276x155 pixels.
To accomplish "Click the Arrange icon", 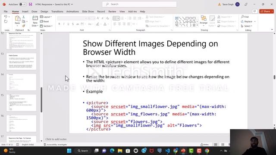I will [204, 18].
